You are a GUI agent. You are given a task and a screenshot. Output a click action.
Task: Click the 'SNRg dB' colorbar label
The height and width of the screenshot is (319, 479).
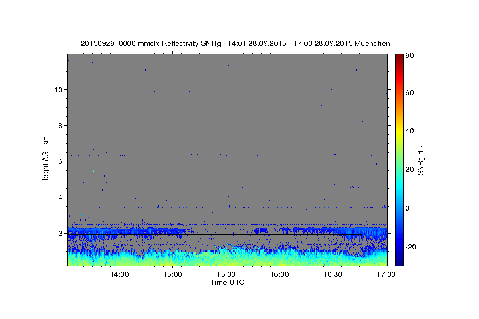coord(420,160)
